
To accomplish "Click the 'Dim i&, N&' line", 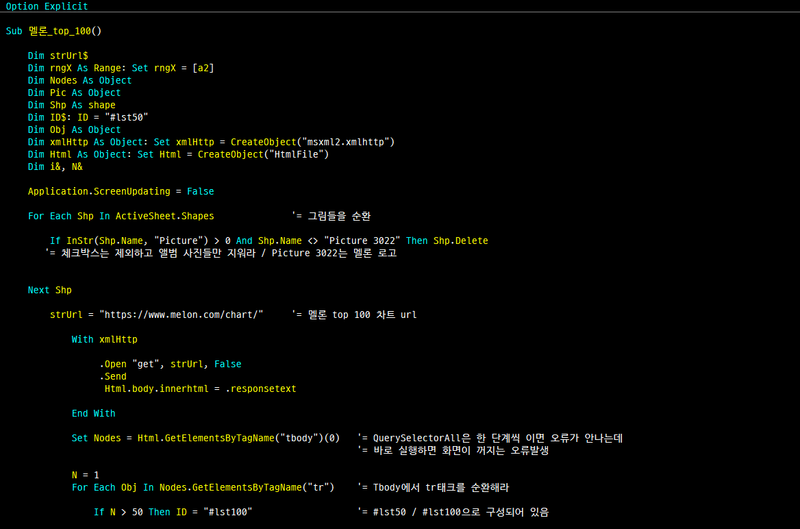I will pyautogui.click(x=55, y=167).
